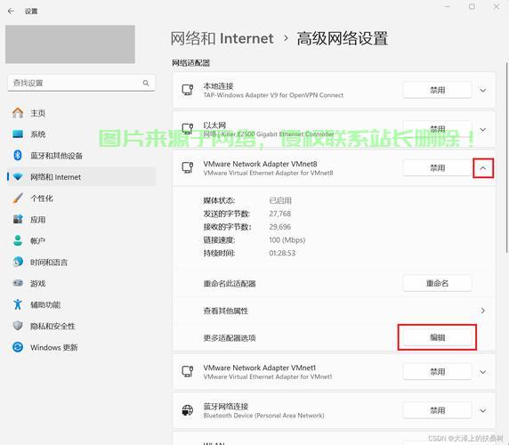Click the adapter icon for VMnet8
This screenshot has width=509, height=445.
[x=187, y=168]
